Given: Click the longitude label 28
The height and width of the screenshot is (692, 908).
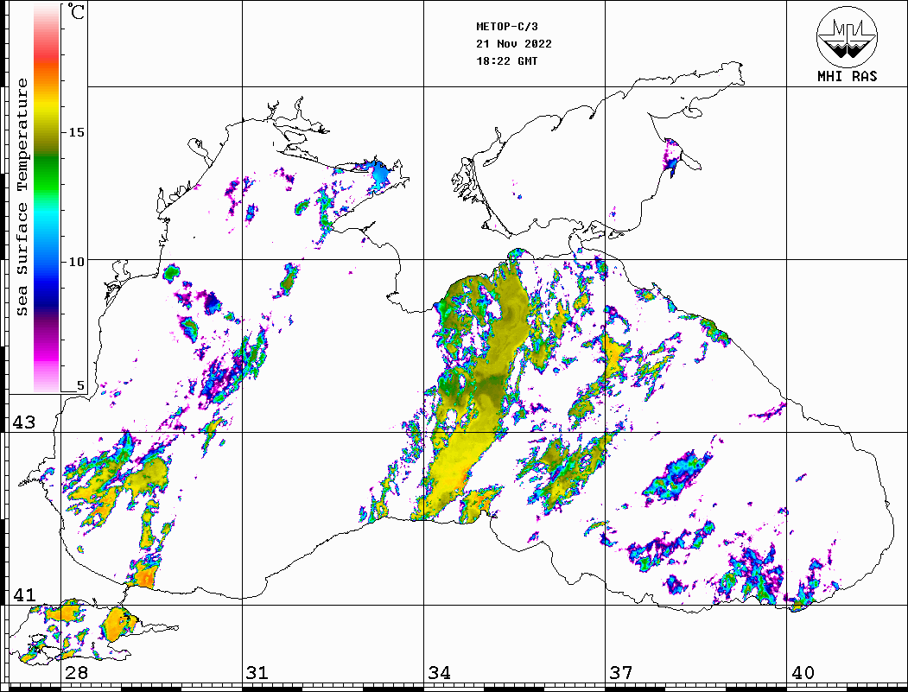Looking at the screenshot, I should tap(76, 672).
